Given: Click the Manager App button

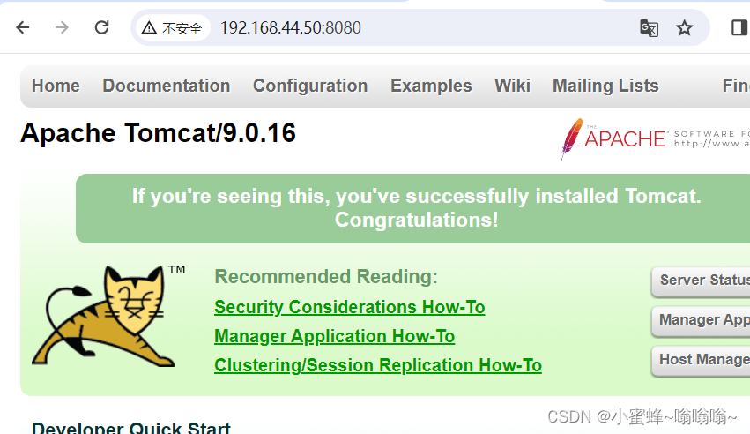Looking at the screenshot, I should tap(701, 320).
